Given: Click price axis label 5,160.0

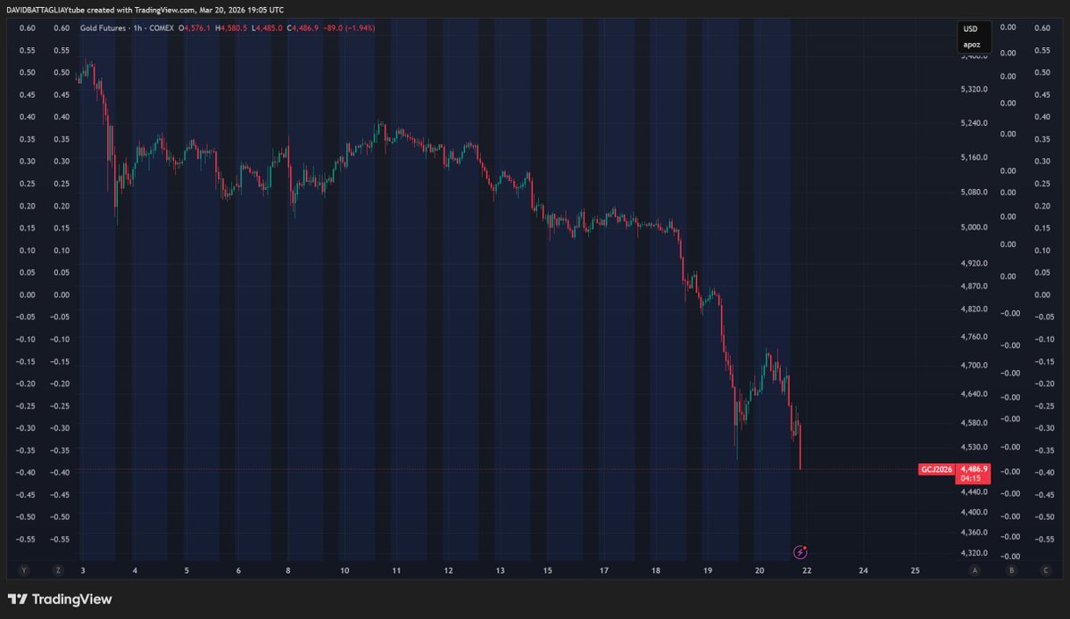Looking at the screenshot, I should pos(974,158).
